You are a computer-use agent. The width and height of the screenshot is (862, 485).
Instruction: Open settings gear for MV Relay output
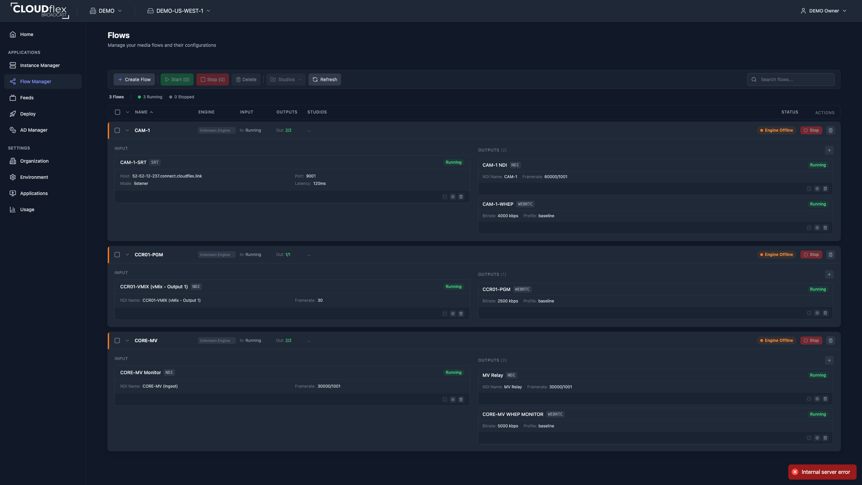point(817,399)
